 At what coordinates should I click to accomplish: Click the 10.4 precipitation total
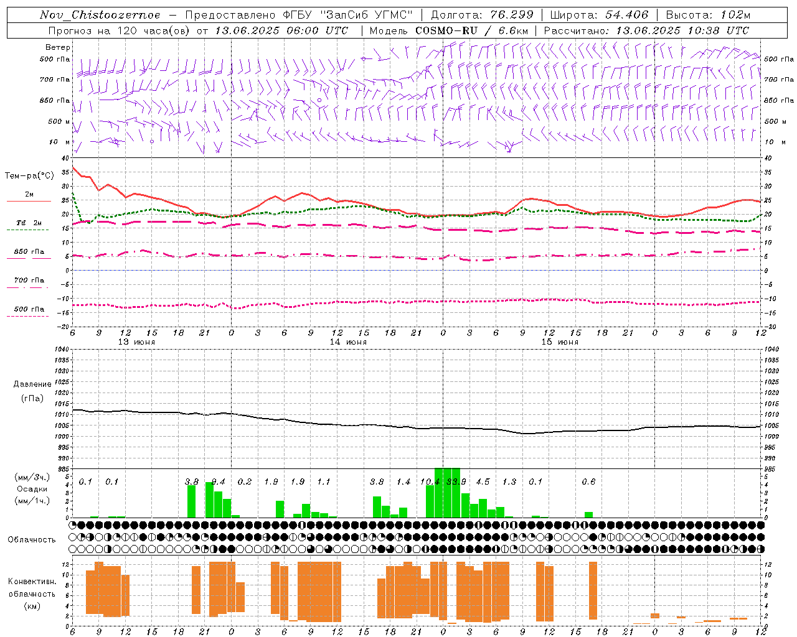click(430, 481)
